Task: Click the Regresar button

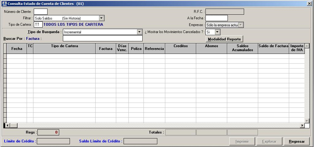Action: (x=297, y=141)
